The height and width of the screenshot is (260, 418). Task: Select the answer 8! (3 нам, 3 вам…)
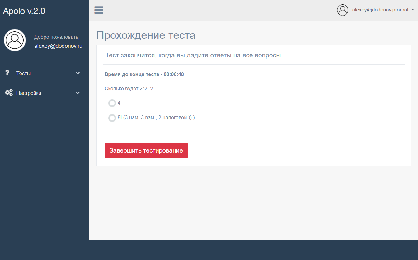pyautogui.click(x=112, y=118)
